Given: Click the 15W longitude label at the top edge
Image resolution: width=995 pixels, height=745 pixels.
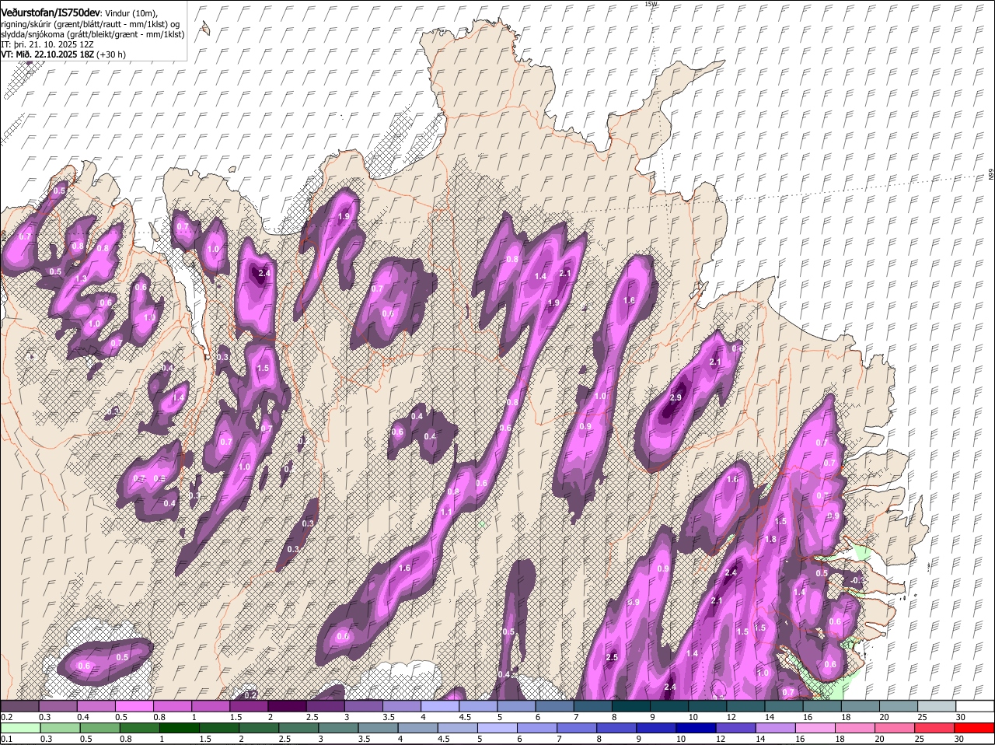Looking at the screenshot, I should 651,4.
